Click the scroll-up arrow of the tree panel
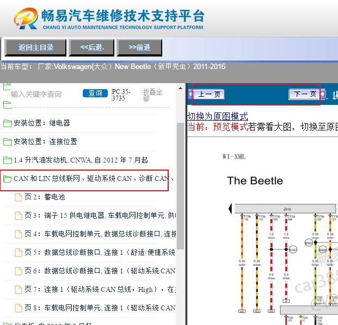The width and height of the screenshot is (338, 325). [180, 88]
